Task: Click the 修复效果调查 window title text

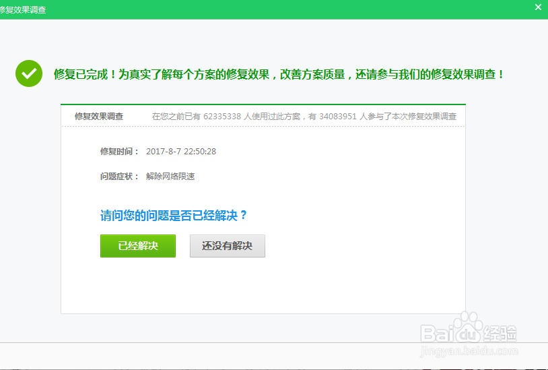Action: click(23, 10)
